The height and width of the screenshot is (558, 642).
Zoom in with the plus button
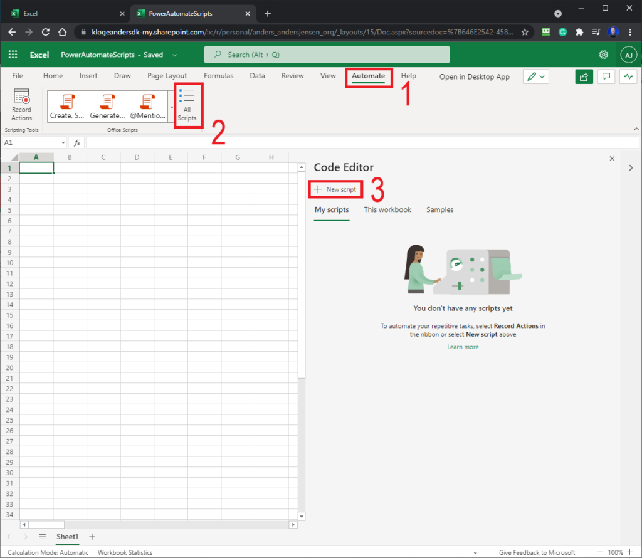pyautogui.click(x=629, y=552)
